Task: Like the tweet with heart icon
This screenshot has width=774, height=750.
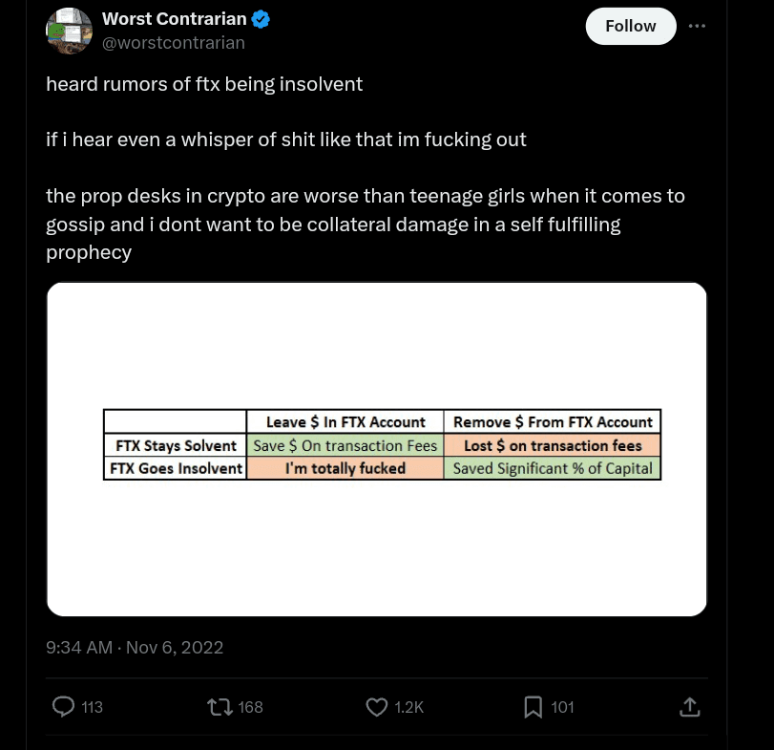Action: pos(377,707)
